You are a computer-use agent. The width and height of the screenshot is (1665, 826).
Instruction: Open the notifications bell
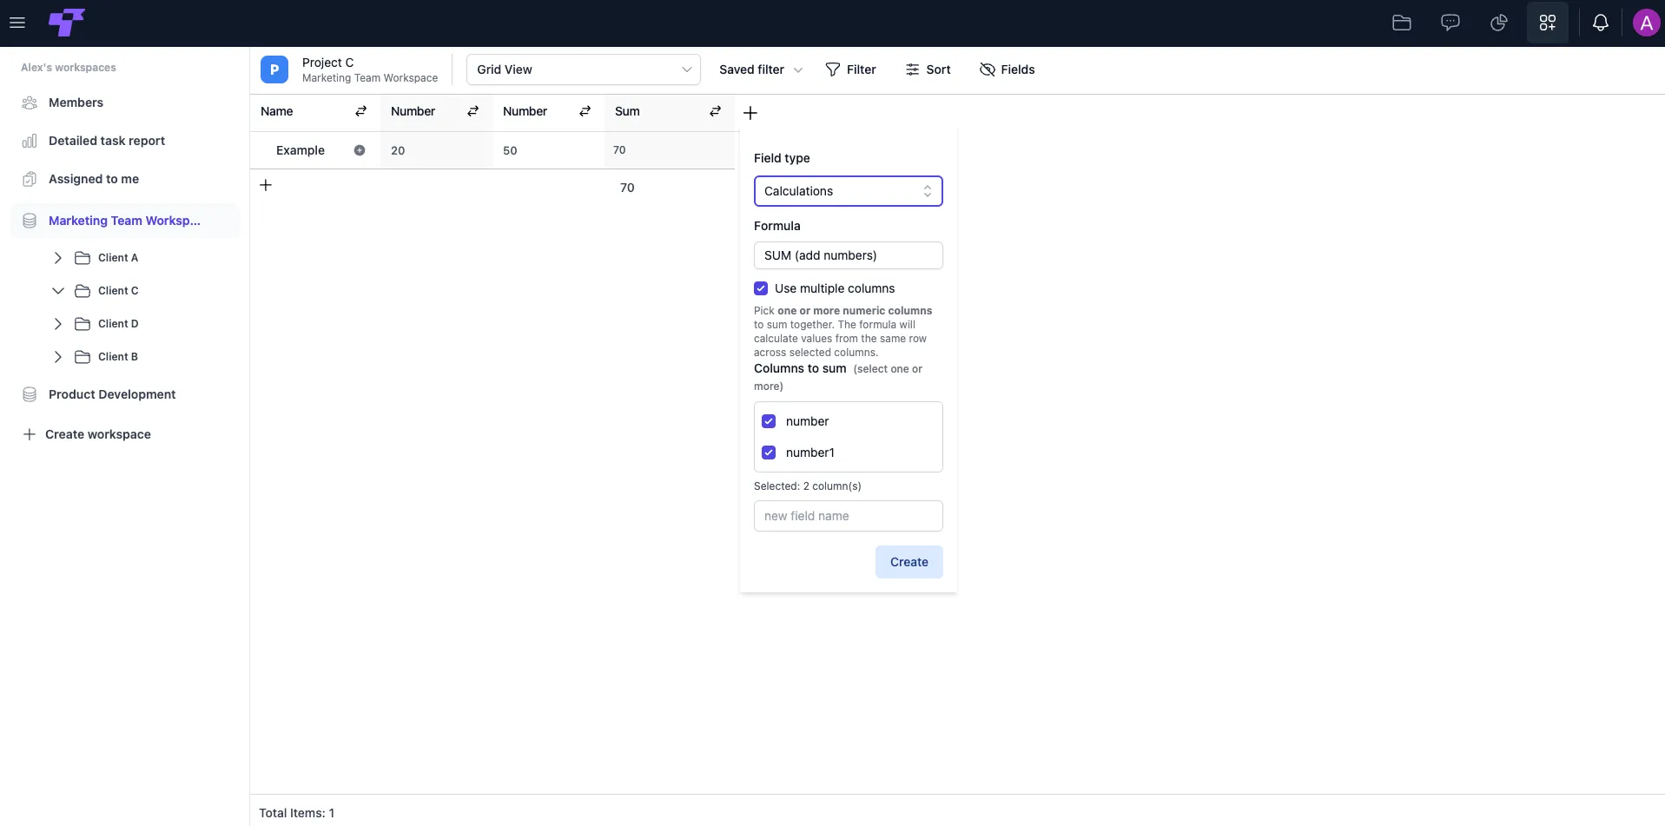[1601, 23]
